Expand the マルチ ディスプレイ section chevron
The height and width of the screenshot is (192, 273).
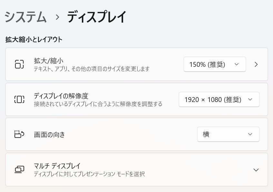click(256, 170)
